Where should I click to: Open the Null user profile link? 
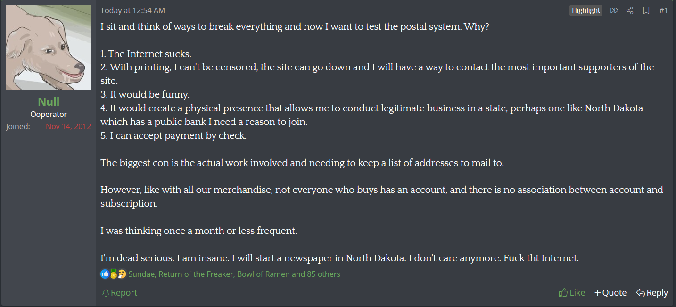pyautogui.click(x=49, y=101)
